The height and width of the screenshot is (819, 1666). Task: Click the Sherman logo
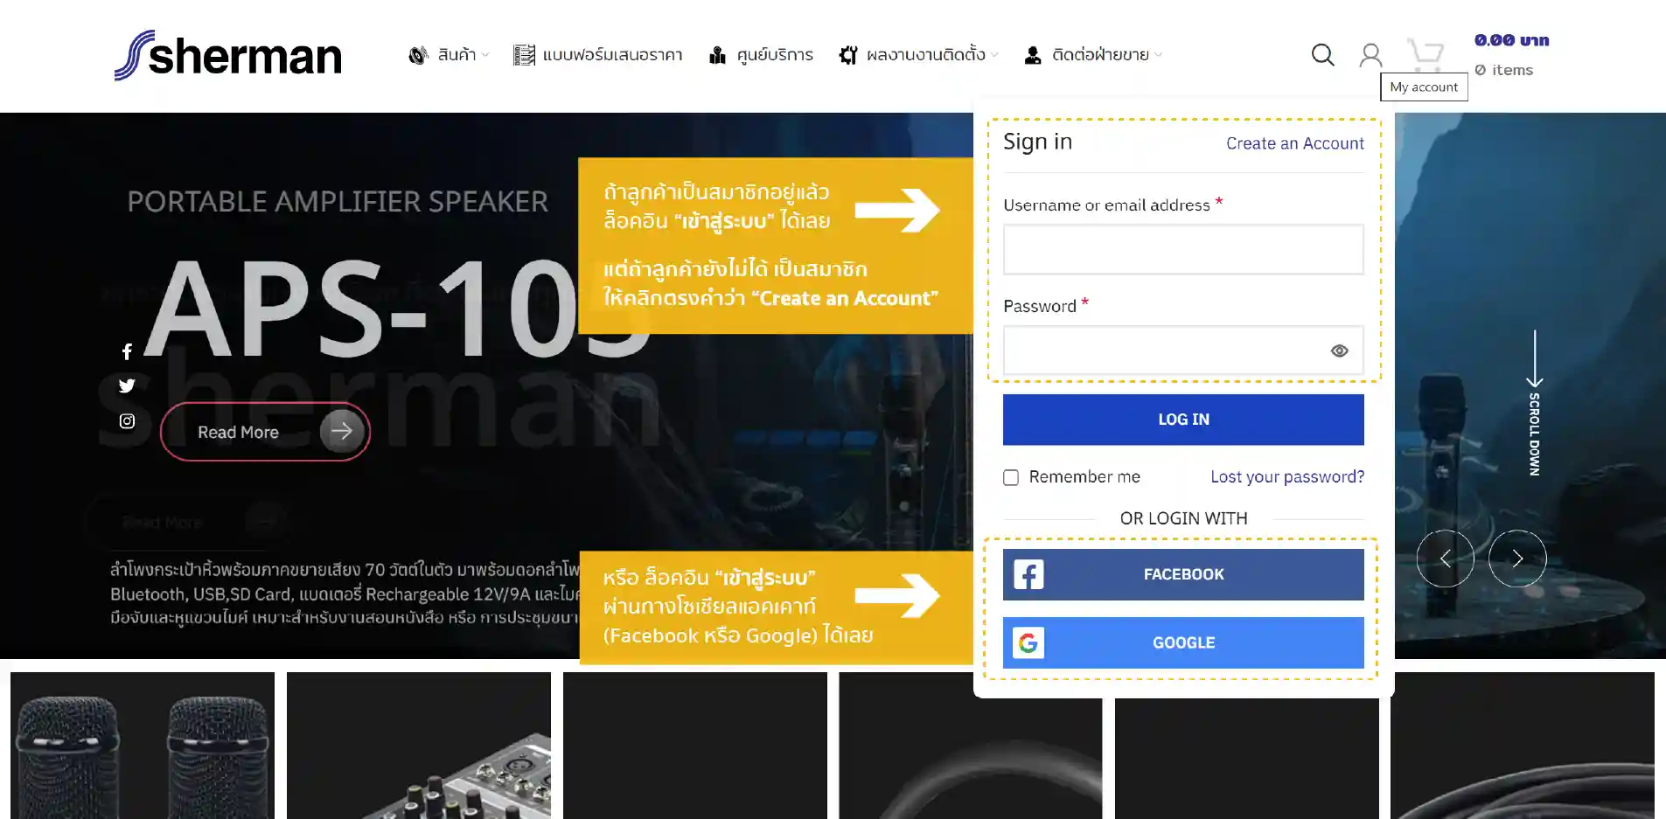[x=227, y=55]
